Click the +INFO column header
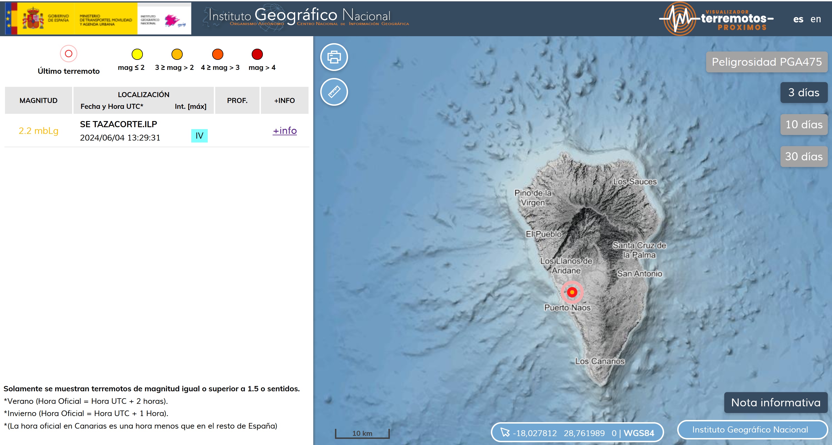Image resolution: width=832 pixels, height=445 pixels. tap(285, 100)
